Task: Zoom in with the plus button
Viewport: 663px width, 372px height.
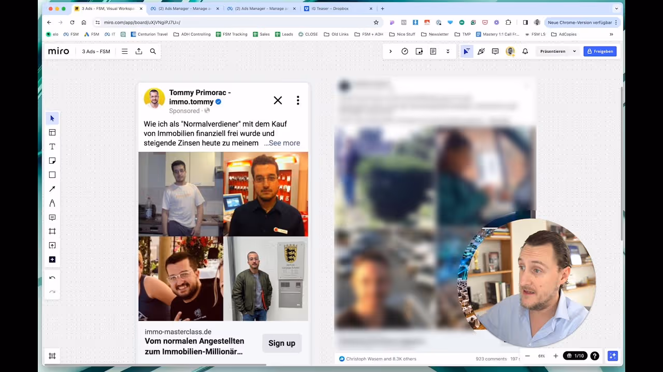Action: click(556, 356)
